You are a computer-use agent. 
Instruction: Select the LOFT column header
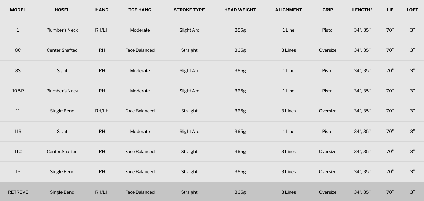(413, 10)
